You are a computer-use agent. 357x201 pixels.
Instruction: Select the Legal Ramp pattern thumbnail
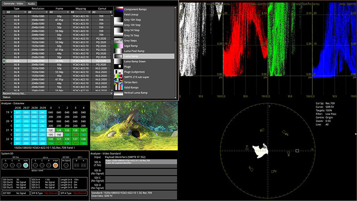click(119, 45)
